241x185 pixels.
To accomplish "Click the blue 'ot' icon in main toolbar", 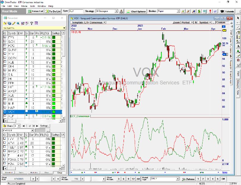I will pos(215,11).
